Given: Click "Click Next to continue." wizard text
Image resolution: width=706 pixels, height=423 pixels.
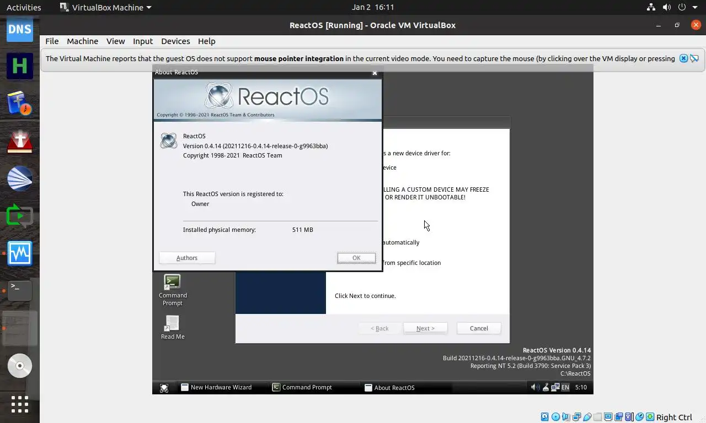Looking at the screenshot, I should pos(365,296).
